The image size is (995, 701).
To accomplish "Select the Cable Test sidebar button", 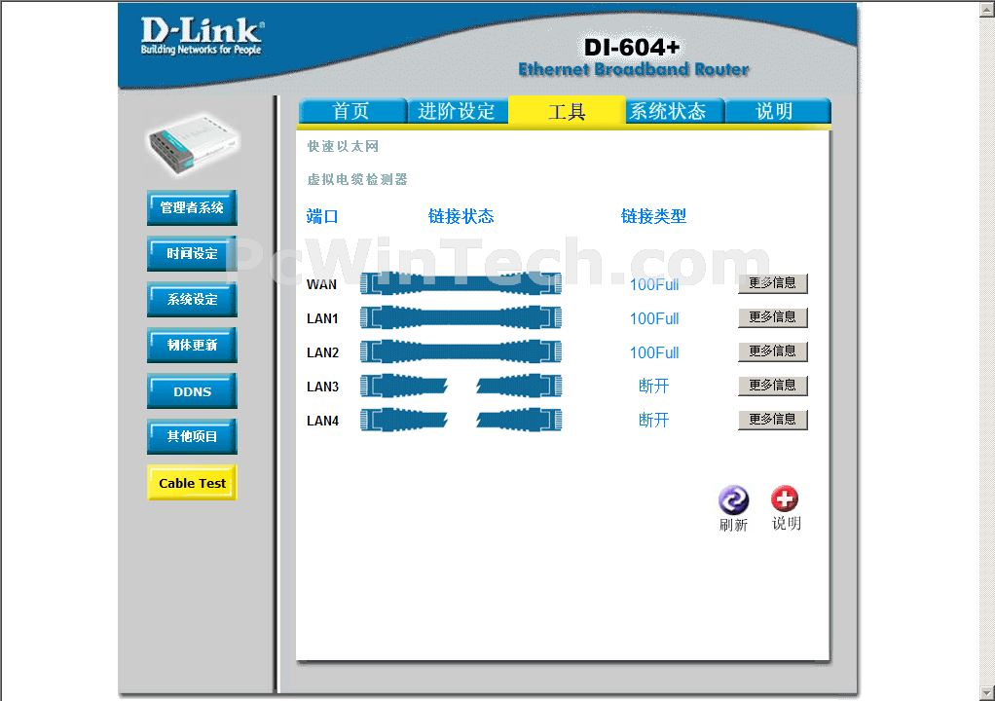I will (192, 483).
